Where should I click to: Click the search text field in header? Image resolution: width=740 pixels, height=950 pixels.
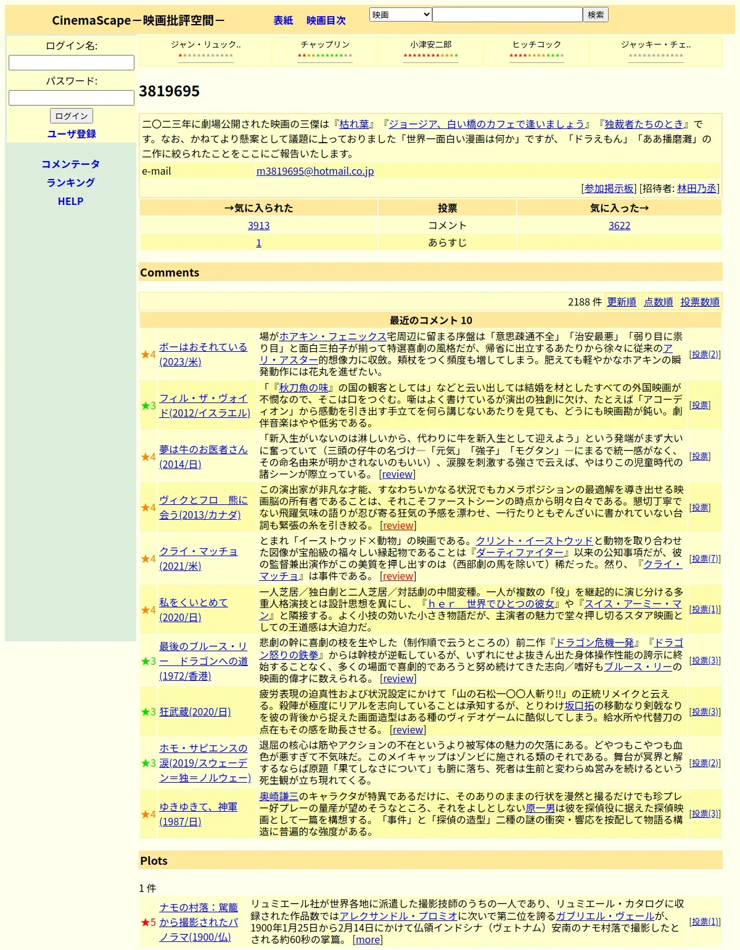(508, 15)
